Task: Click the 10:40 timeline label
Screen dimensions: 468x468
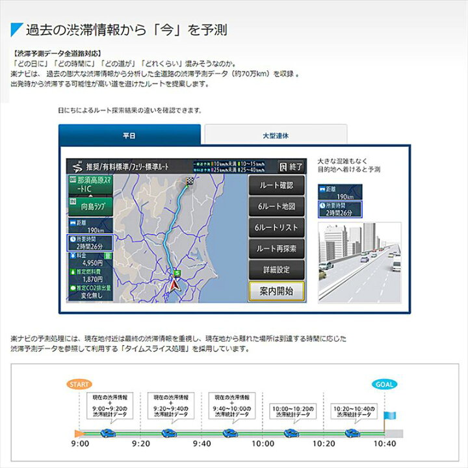Action: [x=385, y=444]
